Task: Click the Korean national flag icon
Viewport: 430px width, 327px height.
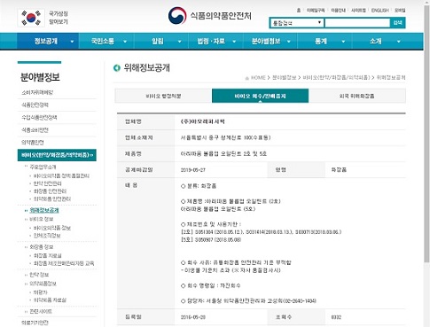Action: click(x=31, y=18)
